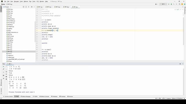Viewport: 186px width, 104px height.
Task: Switch to the NP-2.py editor tab
Action: (x=49, y=7)
